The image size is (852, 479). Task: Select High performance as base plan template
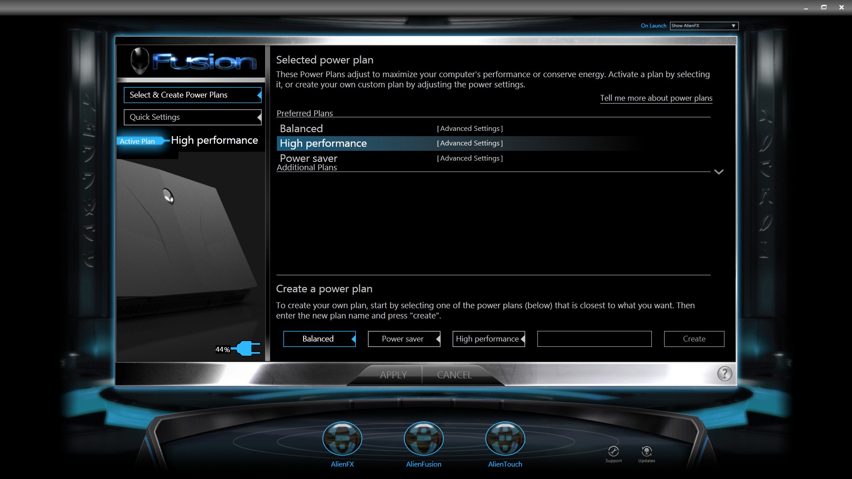click(488, 339)
